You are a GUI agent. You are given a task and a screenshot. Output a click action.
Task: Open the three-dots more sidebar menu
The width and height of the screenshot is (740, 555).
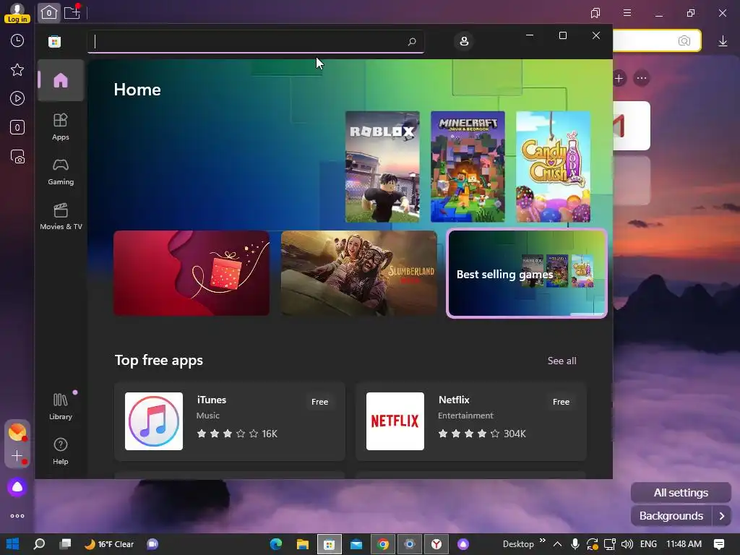(x=17, y=516)
